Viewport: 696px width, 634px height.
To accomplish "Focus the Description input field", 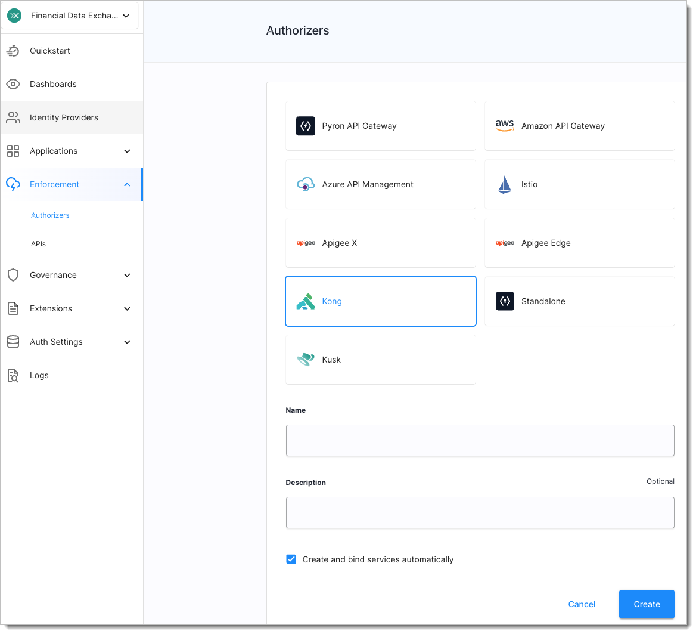I will coord(480,513).
